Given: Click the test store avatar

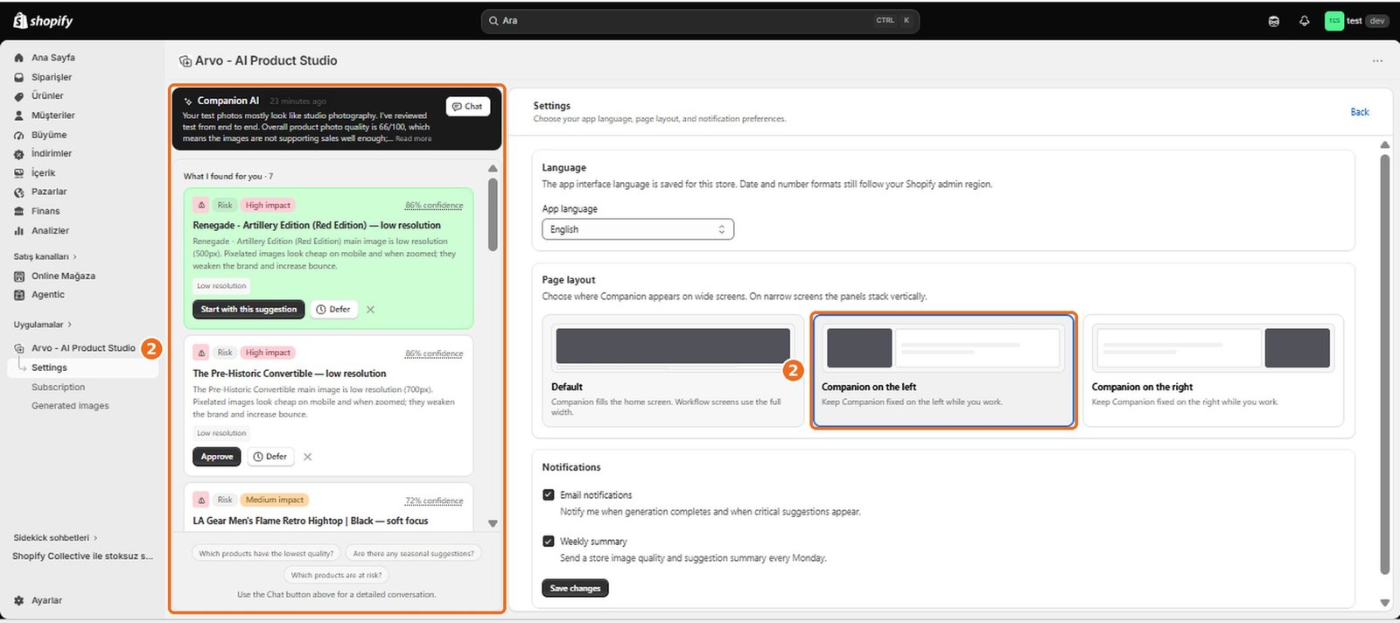Looking at the screenshot, I should tap(1333, 21).
